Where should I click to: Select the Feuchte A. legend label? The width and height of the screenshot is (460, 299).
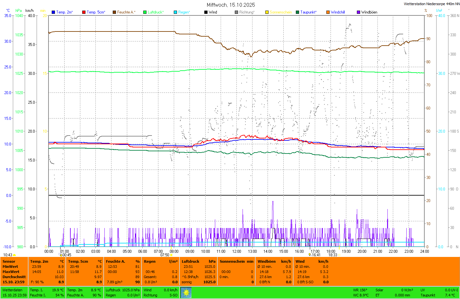126,12
